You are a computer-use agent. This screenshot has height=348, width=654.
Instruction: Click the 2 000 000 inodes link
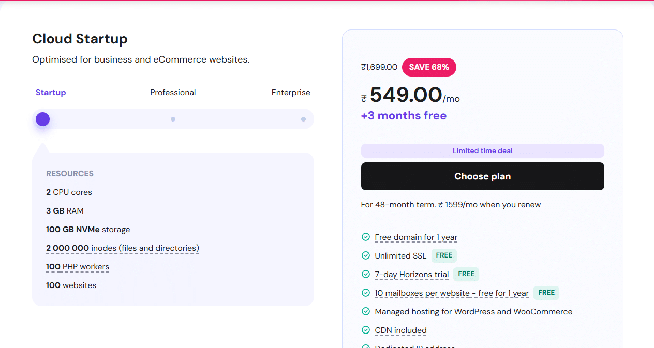(122, 248)
